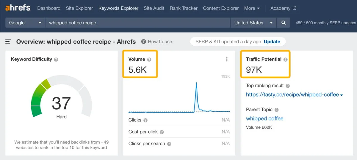The height and width of the screenshot is (160, 357).
Task: Open the whipped coffee parent topic link
Action: pyautogui.click(x=264, y=119)
